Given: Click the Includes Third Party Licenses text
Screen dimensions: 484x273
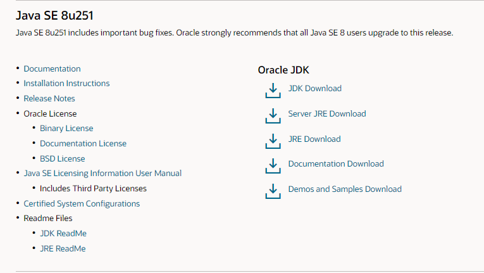Looking at the screenshot, I should (x=93, y=189).
